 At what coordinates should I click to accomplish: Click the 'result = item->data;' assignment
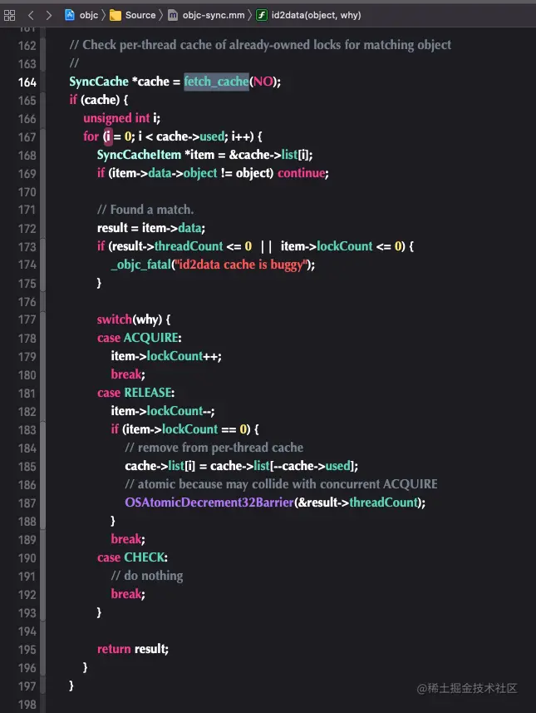[151, 228]
